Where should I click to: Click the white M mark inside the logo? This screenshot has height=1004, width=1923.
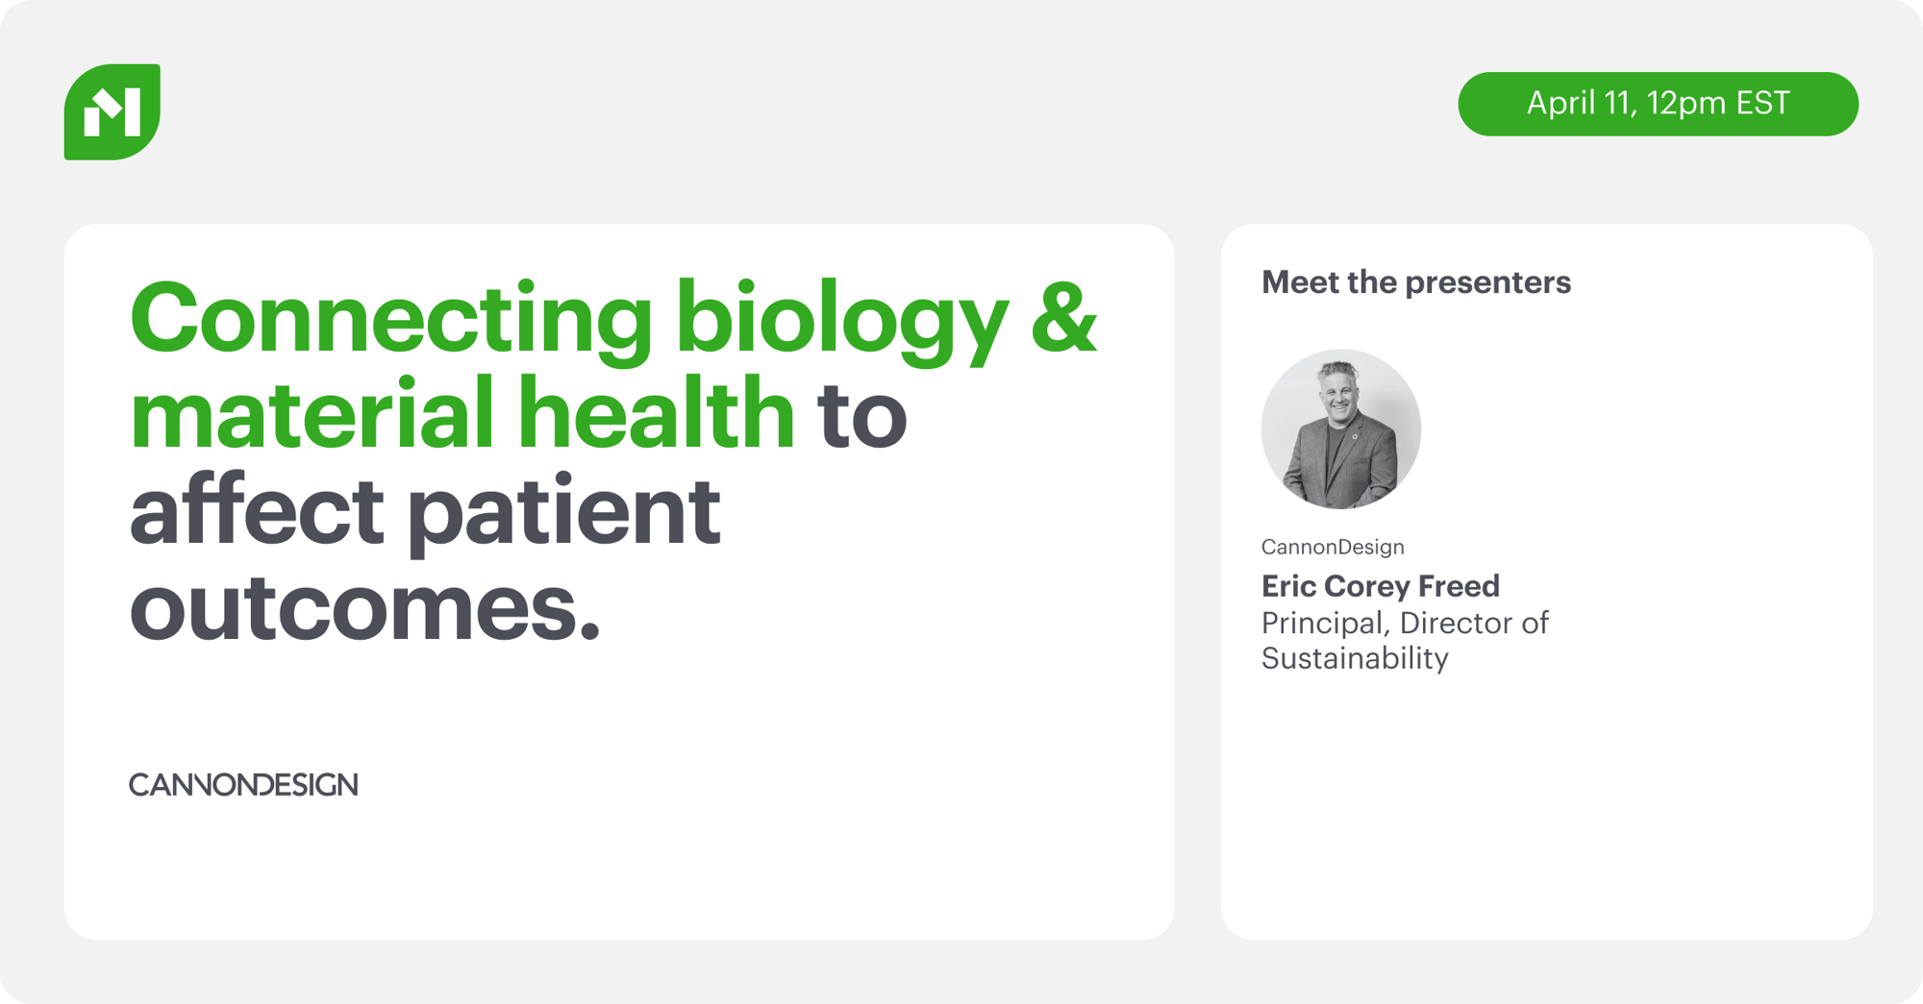(112, 112)
